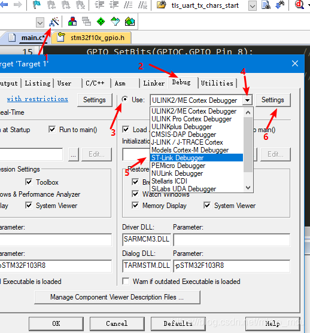This screenshot has width=310, height=333.
Task: Toggle bookmark flag icon in toolbar
Action: point(37,5)
